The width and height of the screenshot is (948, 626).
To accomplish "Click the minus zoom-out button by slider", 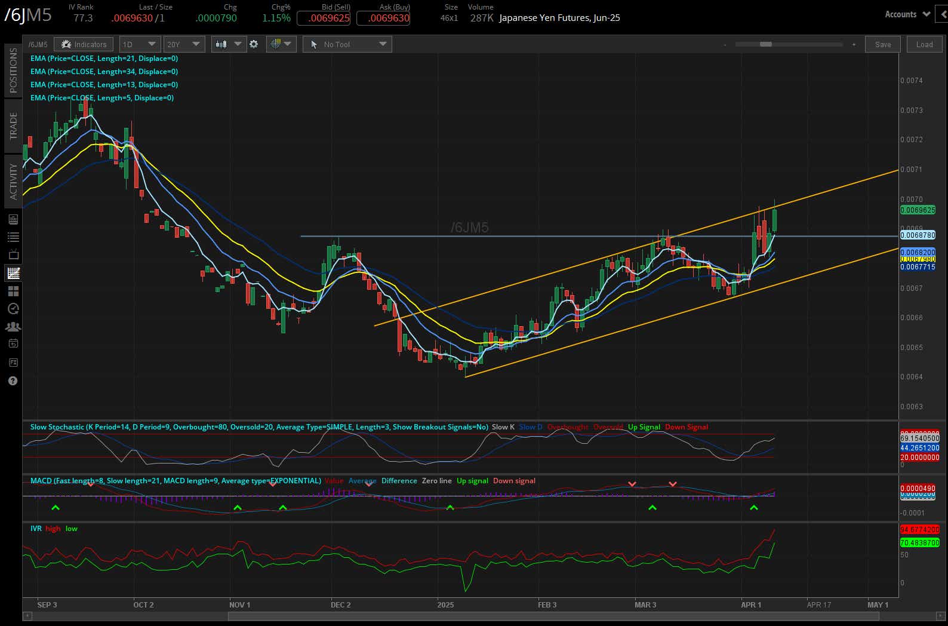I will [725, 44].
